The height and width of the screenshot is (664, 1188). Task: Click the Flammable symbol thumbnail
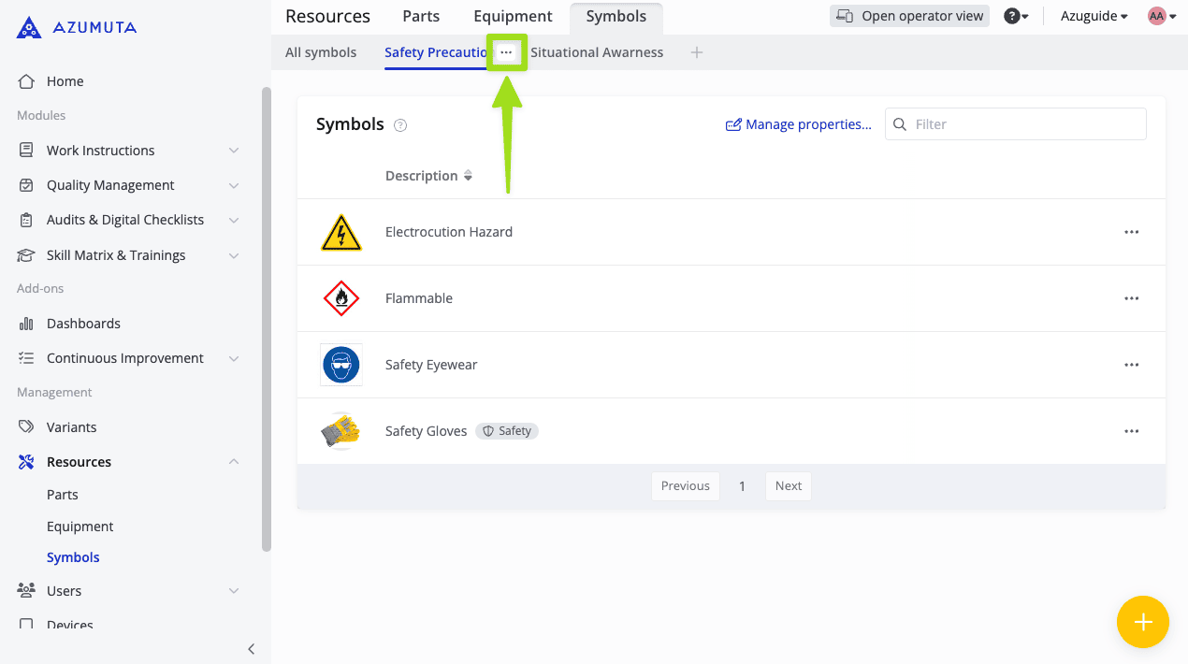pos(340,298)
